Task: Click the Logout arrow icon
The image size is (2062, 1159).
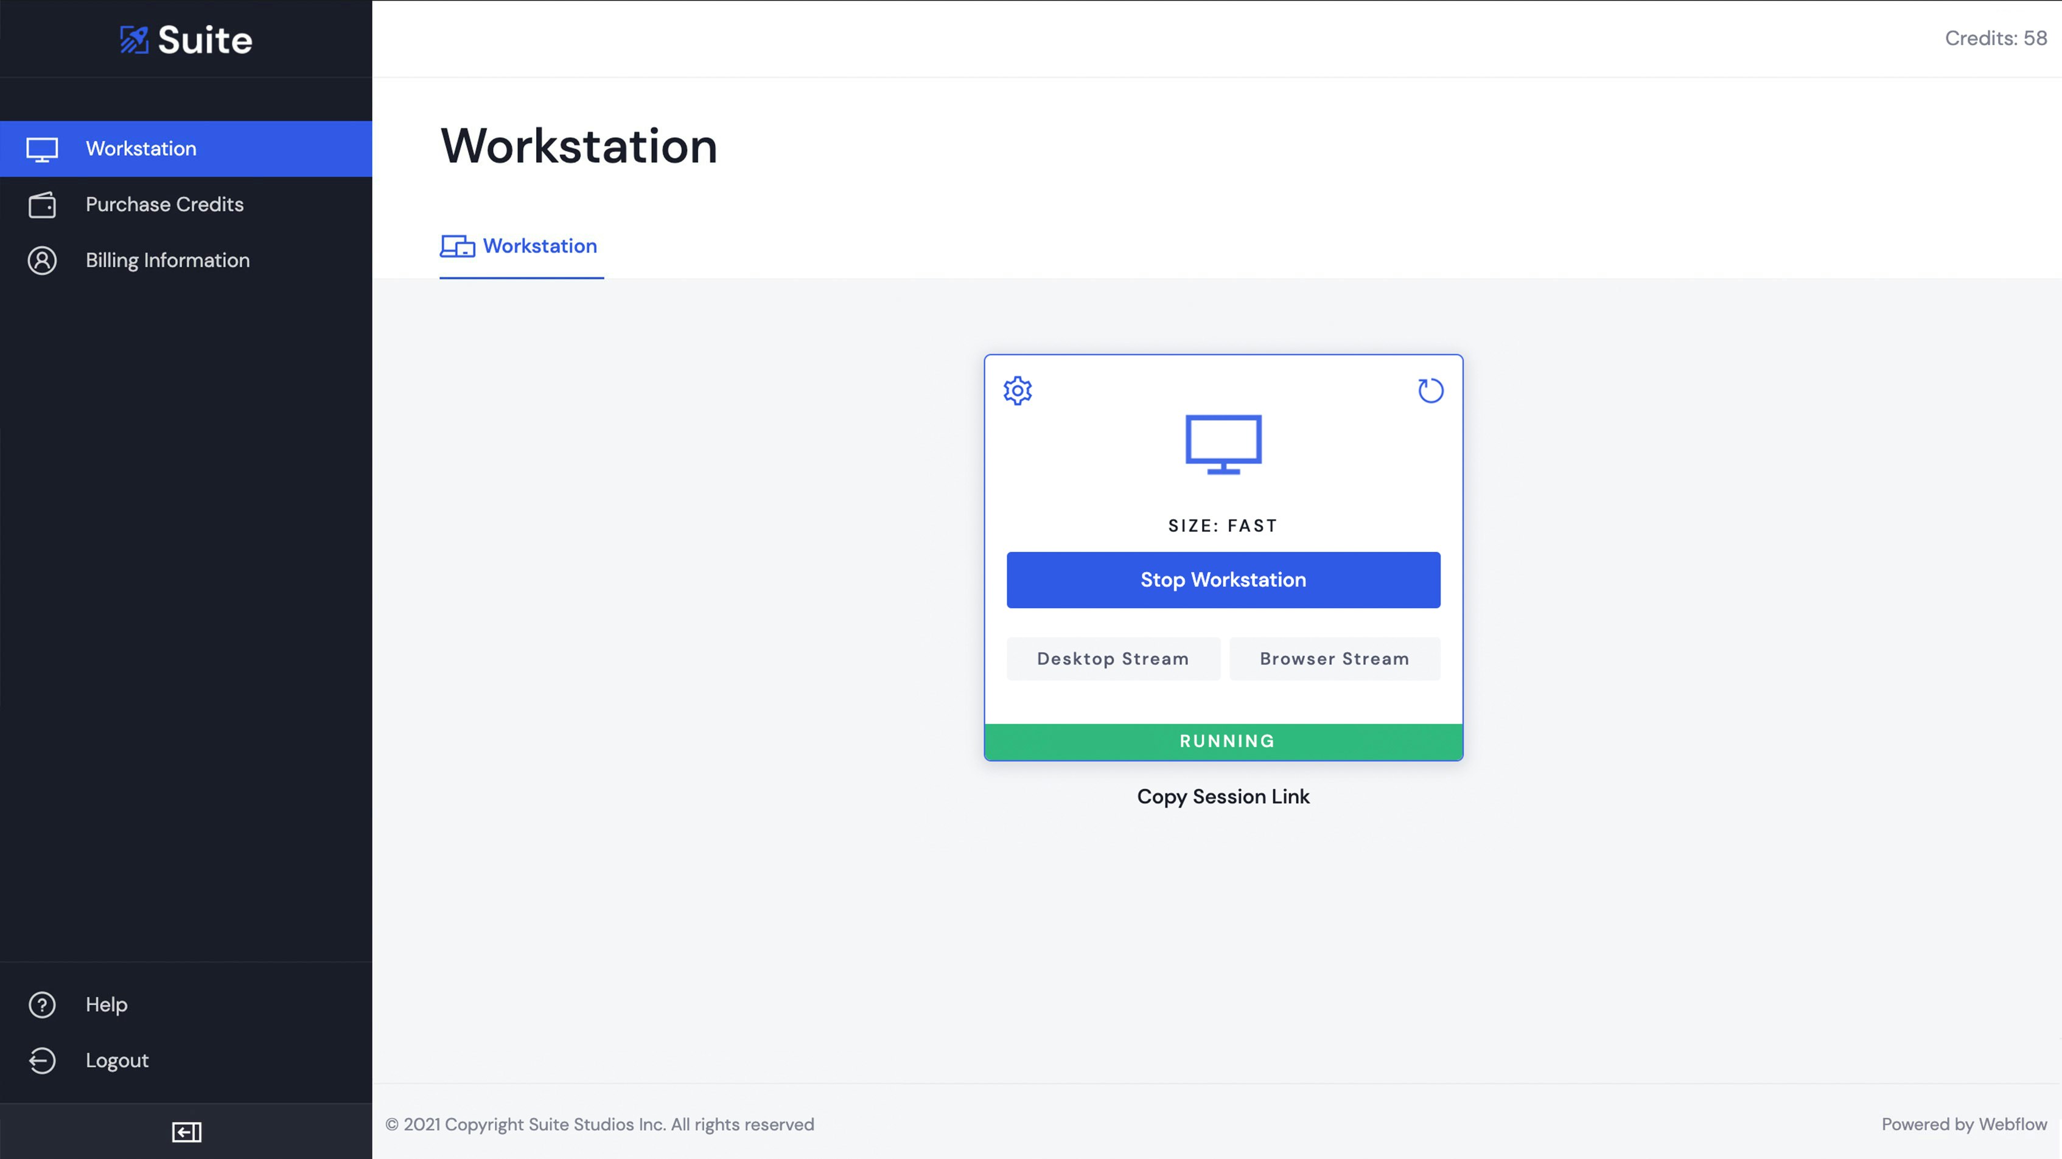Action: pos(43,1060)
